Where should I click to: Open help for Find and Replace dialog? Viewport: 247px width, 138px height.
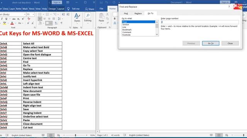click(x=229, y=7)
